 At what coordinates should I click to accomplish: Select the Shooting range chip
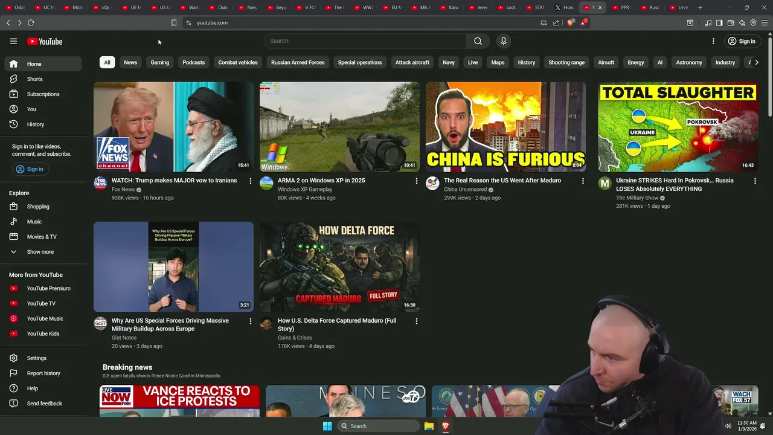[x=566, y=62]
